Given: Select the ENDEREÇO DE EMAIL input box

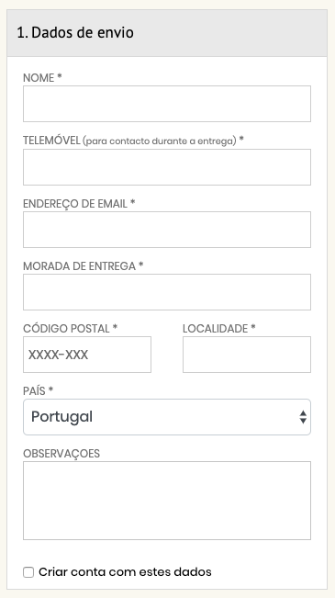Looking at the screenshot, I should click(x=167, y=230).
